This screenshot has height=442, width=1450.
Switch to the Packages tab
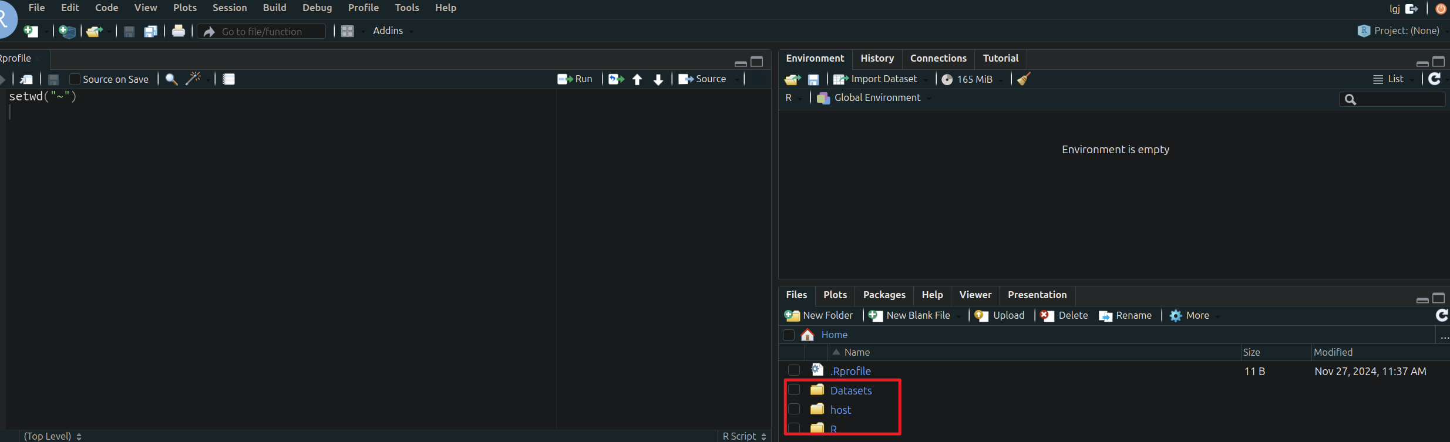point(884,295)
